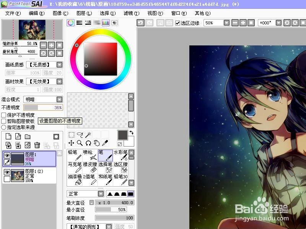Open the 文件 menu
Image resolution: width=306 pixels, height=229 pixels.
click(13, 13)
